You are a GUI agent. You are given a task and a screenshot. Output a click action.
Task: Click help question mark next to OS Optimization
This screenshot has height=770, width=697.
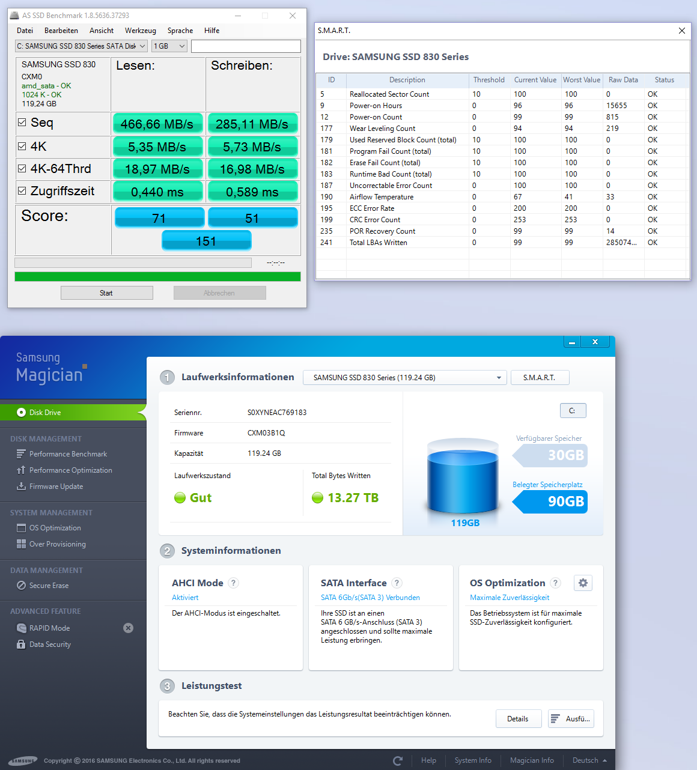tap(556, 583)
